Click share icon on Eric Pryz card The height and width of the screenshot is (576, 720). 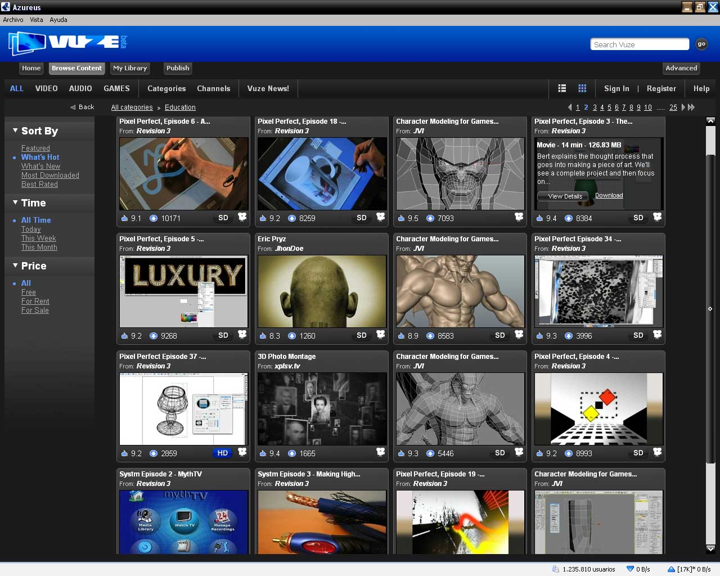[380, 335]
